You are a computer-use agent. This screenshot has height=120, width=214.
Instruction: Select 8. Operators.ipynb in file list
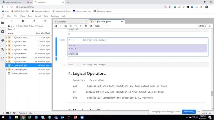(28, 65)
